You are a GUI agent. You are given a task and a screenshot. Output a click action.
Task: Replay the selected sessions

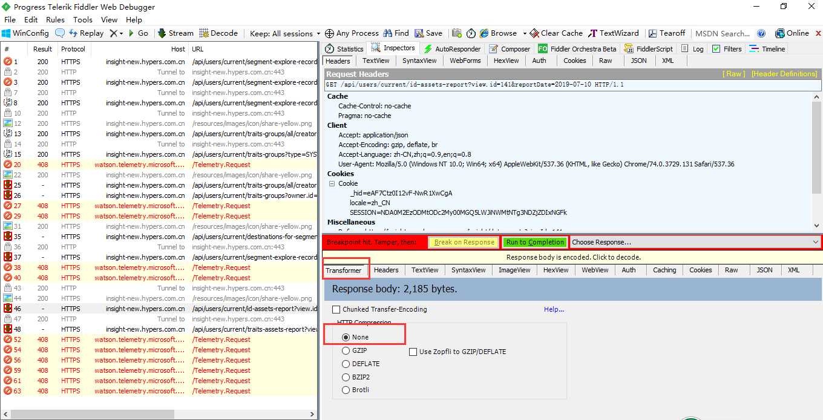(86, 33)
